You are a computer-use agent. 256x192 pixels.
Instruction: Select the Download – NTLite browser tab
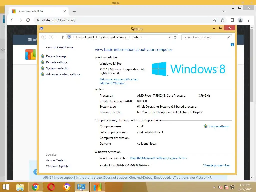(38, 11)
